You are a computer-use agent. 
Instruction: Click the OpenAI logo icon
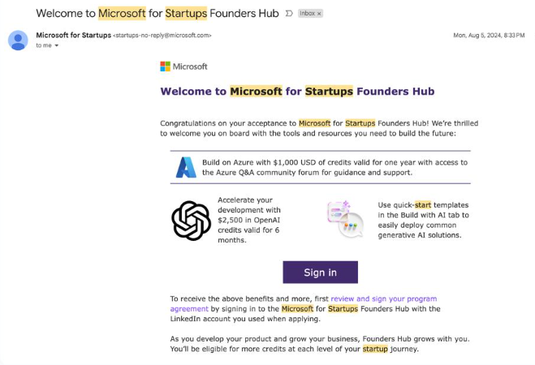click(x=191, y=221)
